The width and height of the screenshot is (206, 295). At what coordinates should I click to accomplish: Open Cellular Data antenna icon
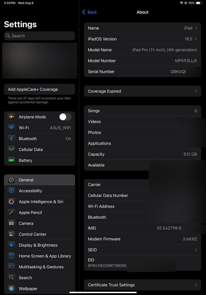[11, 150]
